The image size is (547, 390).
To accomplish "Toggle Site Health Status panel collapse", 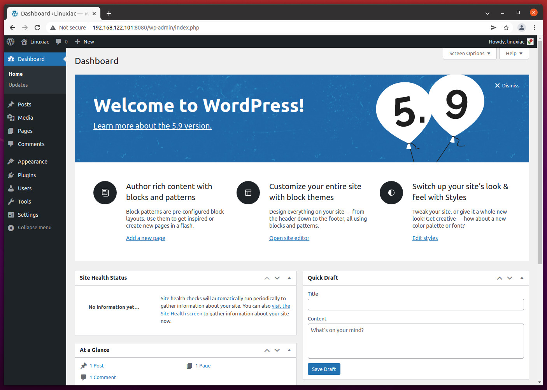I will (289, 278).
